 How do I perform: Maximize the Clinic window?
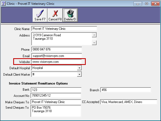pos(146,4)
